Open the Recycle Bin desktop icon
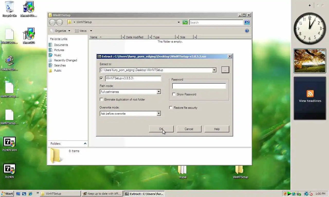 9,9
